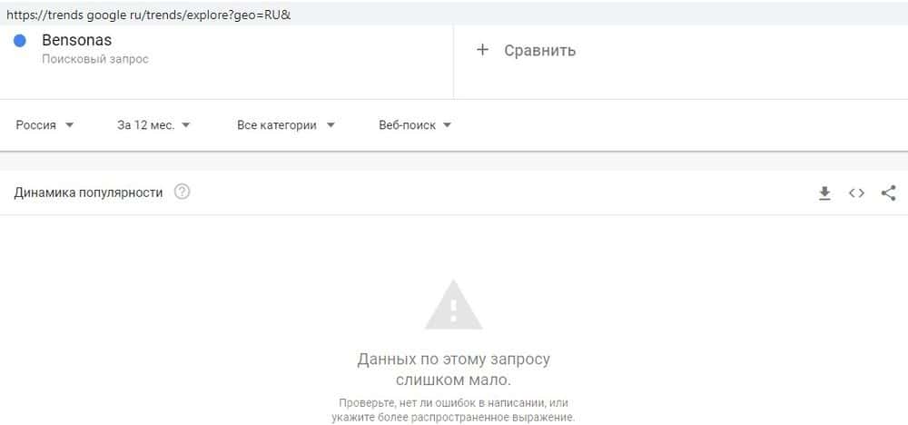
Task: Open the embed code icon
Action: point(856,193)
